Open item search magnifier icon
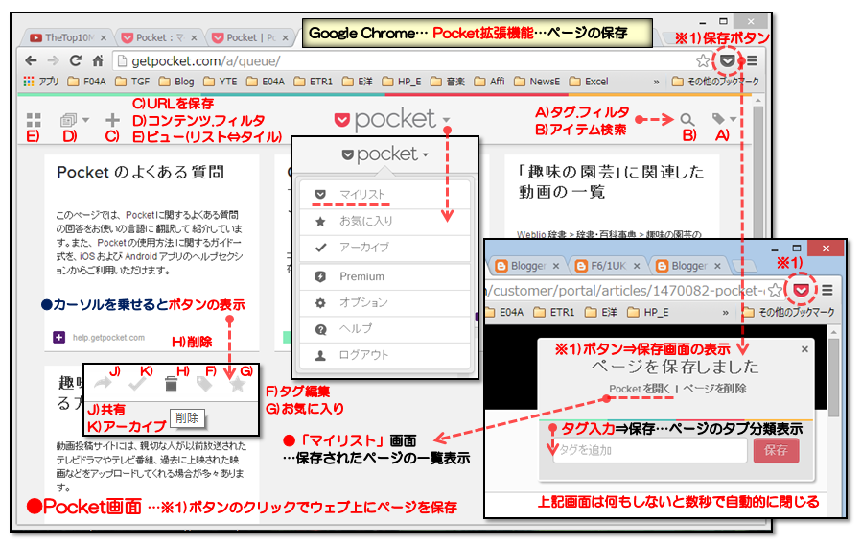 [x=687, y=119]
